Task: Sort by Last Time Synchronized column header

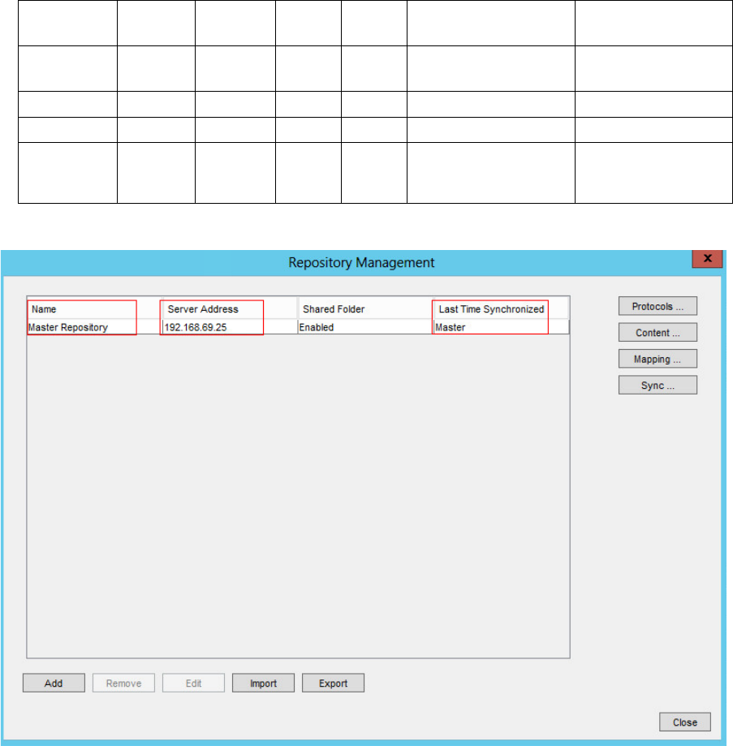Action: pyautogui.click(x=501, y=309)
